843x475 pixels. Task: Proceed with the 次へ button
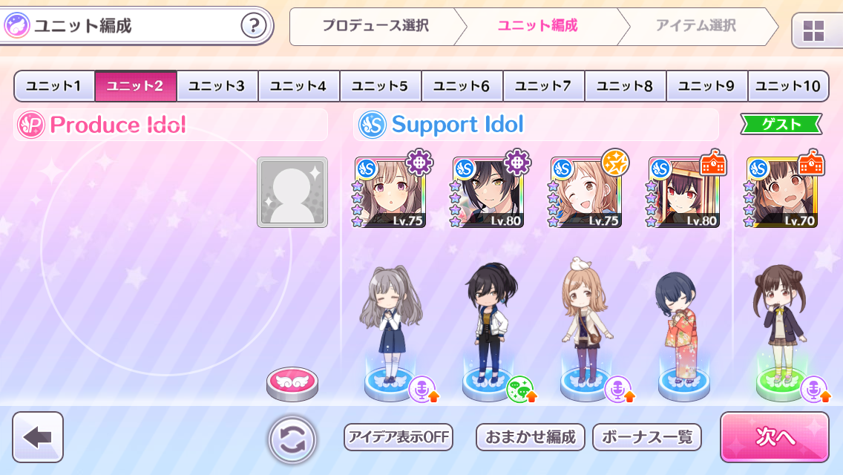774,437
